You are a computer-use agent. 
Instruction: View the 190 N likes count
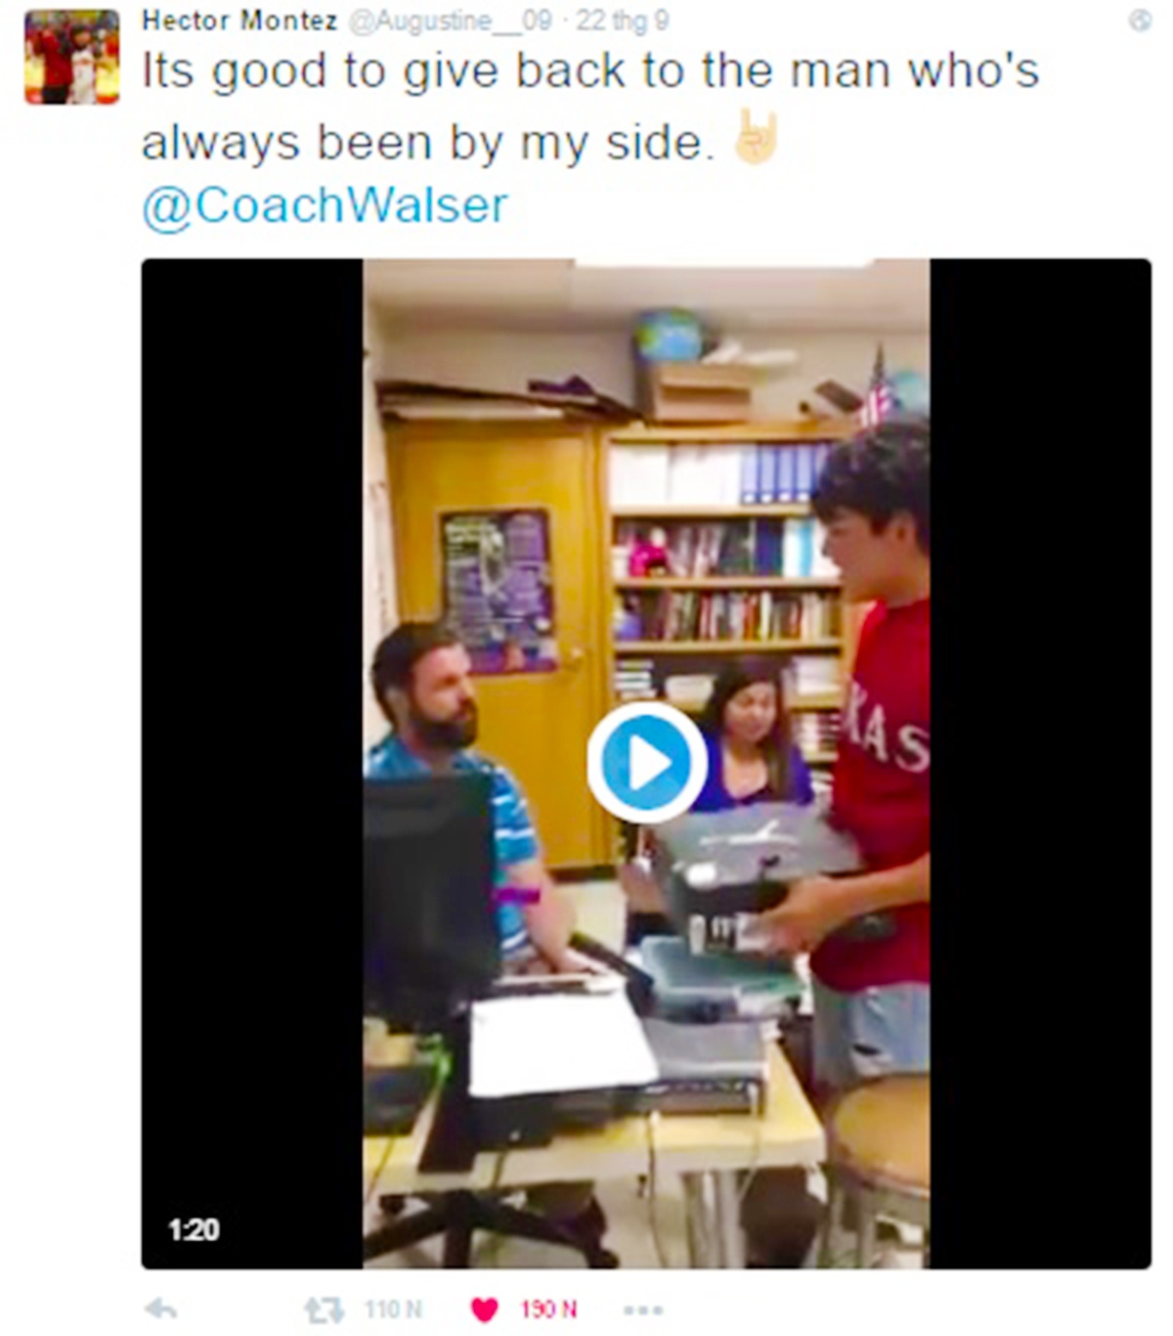tap(548, 1310)
